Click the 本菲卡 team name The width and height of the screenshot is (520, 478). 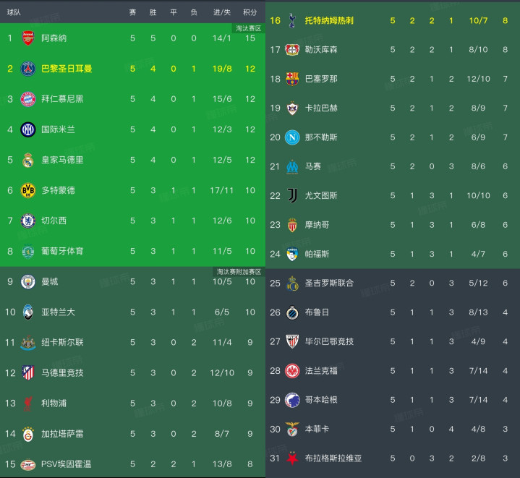tap(317, 429)
